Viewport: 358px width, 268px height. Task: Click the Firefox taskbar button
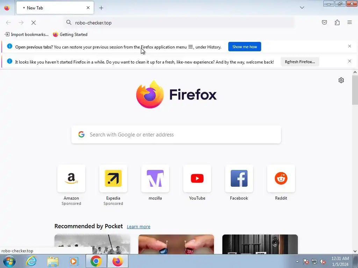[x=117, y=261]
